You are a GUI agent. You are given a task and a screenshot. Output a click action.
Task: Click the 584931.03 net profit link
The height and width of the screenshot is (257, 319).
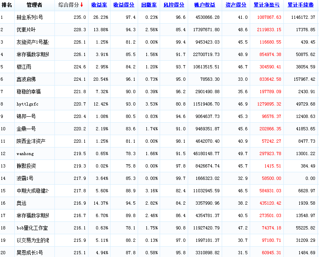coord(268,191)
